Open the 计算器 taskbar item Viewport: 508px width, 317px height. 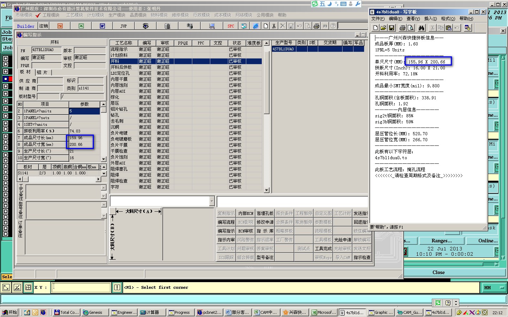pyautogui.click(x=152, y=312)
